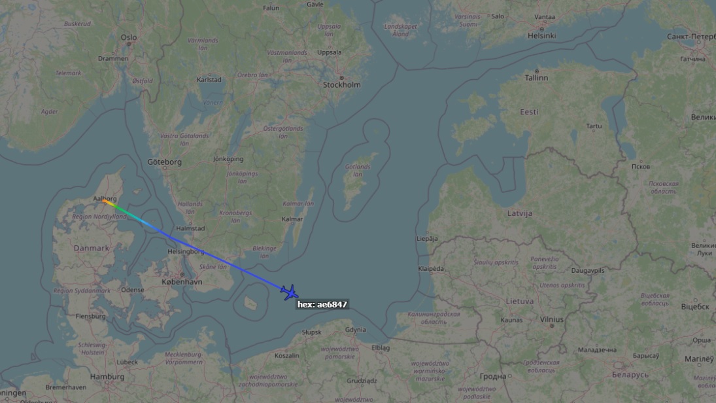Click the Oslo city marker

129,44
